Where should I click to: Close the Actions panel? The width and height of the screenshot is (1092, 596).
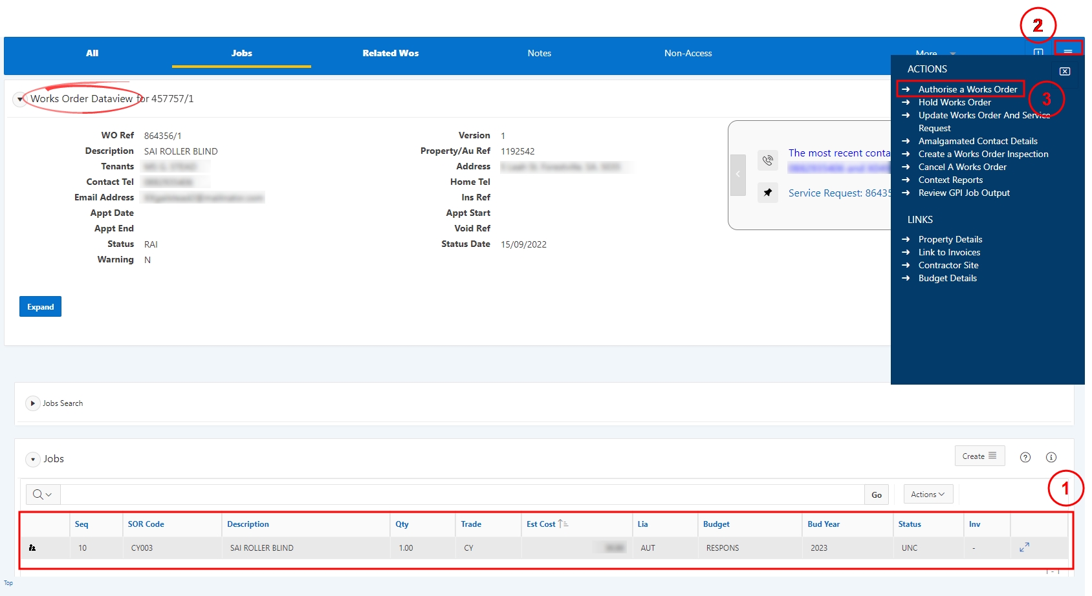(x=1065, y=71)
